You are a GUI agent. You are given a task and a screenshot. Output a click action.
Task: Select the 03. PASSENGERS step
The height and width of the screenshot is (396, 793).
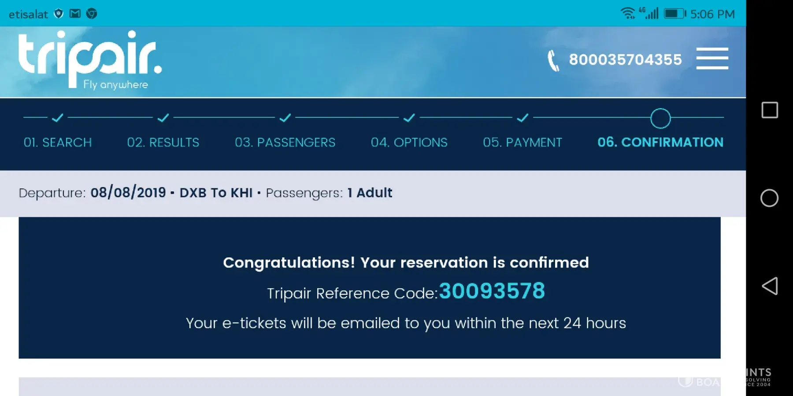coord(285,142)
